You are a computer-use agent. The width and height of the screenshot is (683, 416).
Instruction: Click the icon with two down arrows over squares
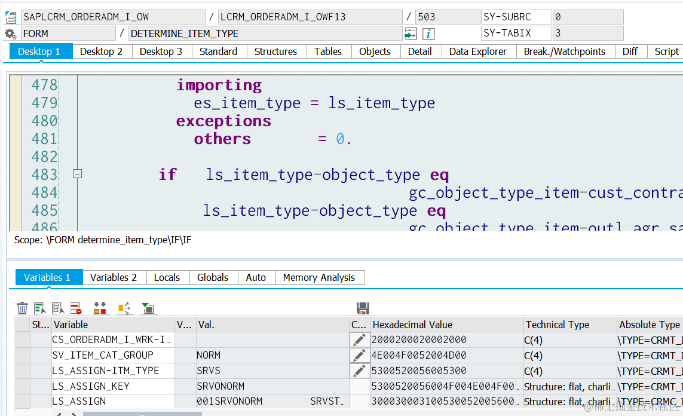100,308
